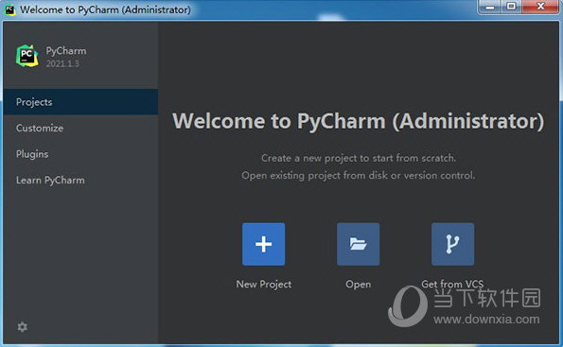Select the Projects tab
Screen dimensions: 563x347
tap(80, 102)
